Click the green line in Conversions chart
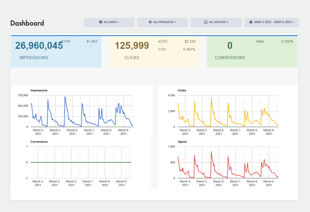Screen dimensions: 310x212 pyautogui.click(x=81, y=162)
